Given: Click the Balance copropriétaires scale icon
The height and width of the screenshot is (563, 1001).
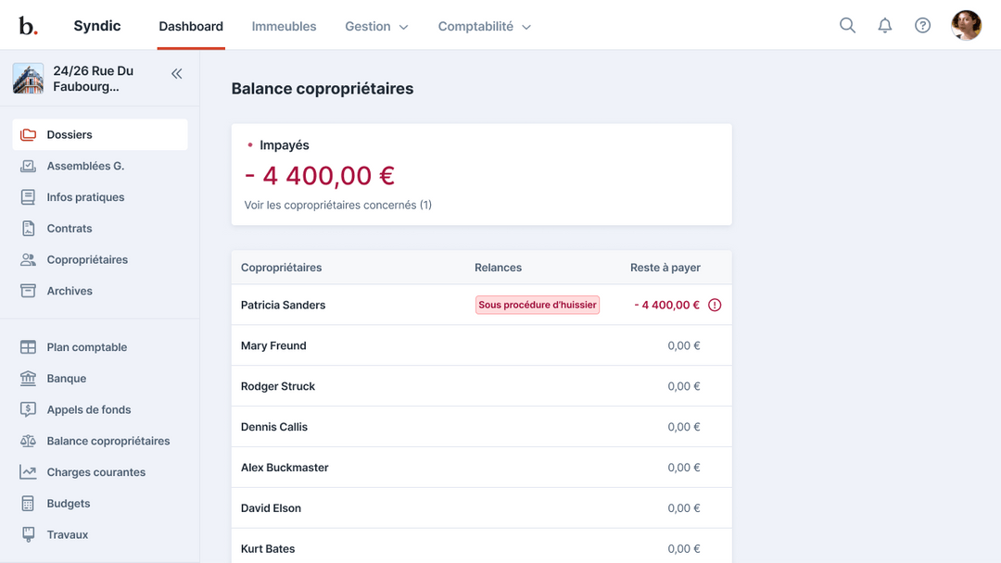Looking at the screenshot, I should [29, 442].
